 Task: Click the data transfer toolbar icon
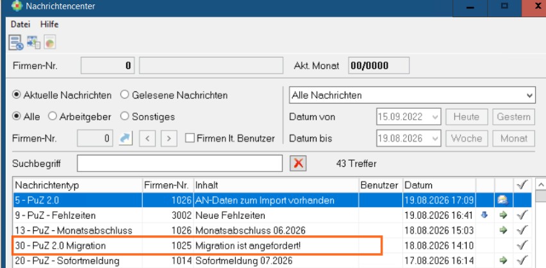tap(34, 42)
